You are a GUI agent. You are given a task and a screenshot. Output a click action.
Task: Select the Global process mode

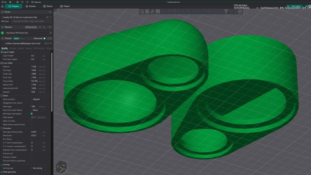pyautogui.click(x=16, y=38)
